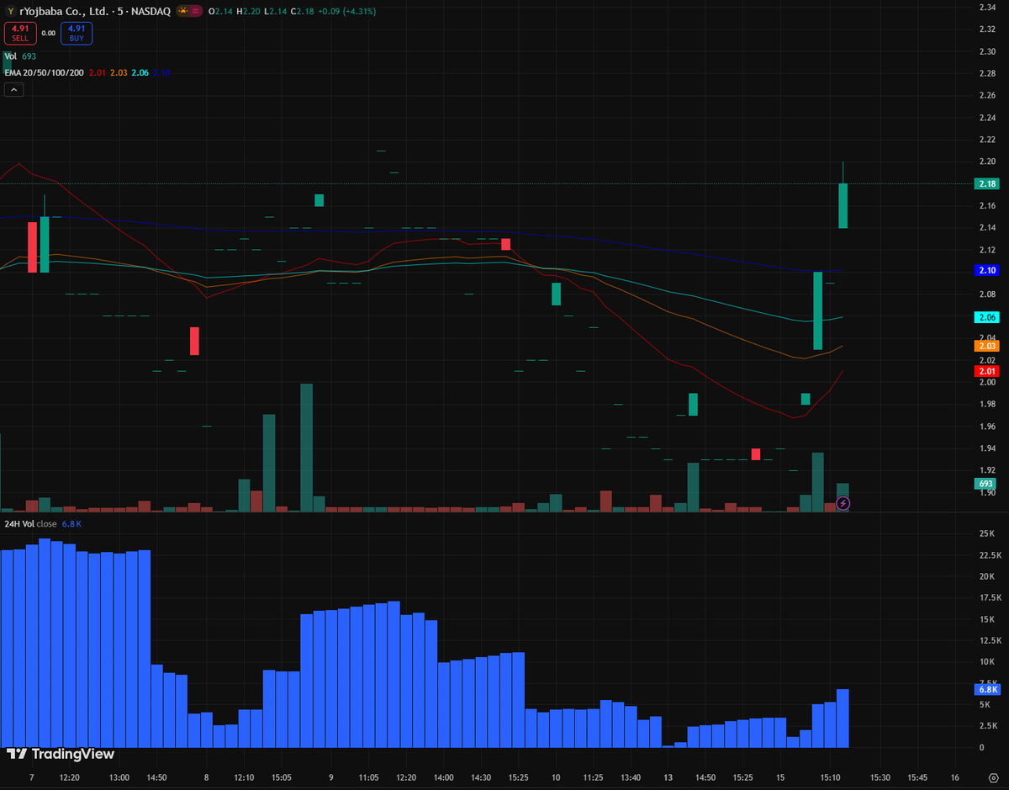Click the 2.34 price scale label
The height and width of the screenshot is (790, 1009).
click(988, 7)
